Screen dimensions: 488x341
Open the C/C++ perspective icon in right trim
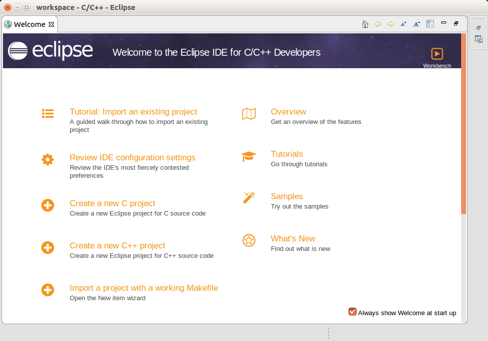(479, 39)
